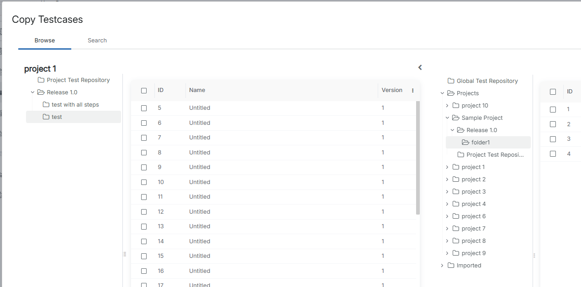The height and width of the screenshot is (287, 581).
Task: Collapse left panel using the chevron arrow
Action: [x=420, y=67]
